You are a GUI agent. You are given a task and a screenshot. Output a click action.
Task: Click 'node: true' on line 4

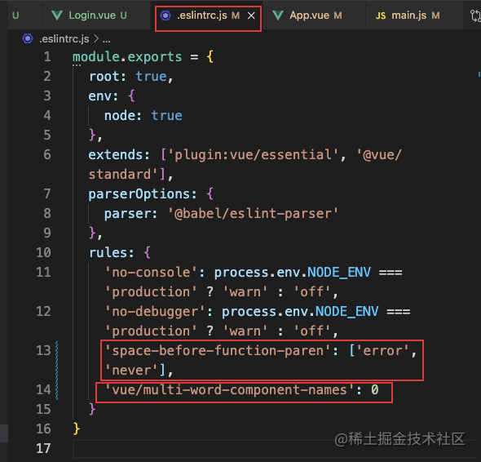[x=143, y=116]
